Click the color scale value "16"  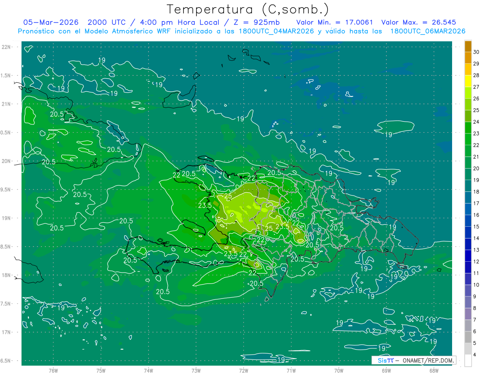point(476,215)
